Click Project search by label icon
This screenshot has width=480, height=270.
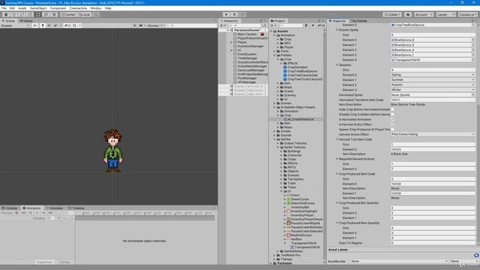(x=313, y=25)
